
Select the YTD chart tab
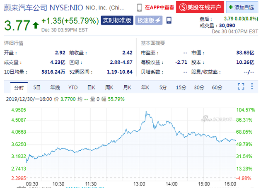(73, 87)
